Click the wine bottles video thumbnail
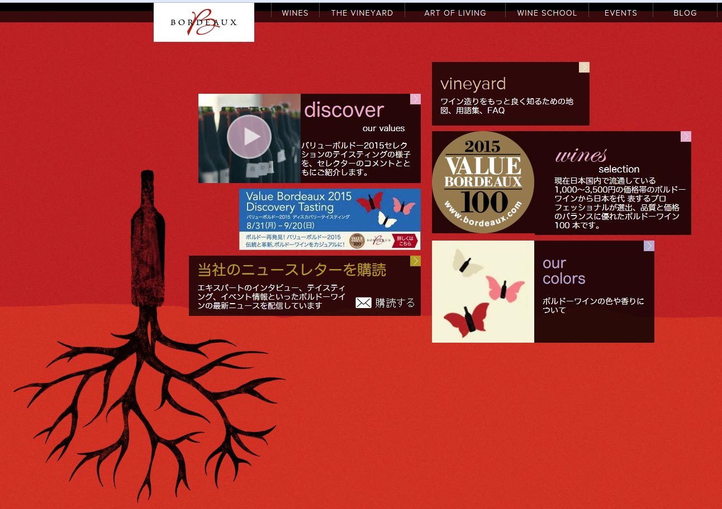The width and height of the screenshot is (722, 509). point(249,138)
